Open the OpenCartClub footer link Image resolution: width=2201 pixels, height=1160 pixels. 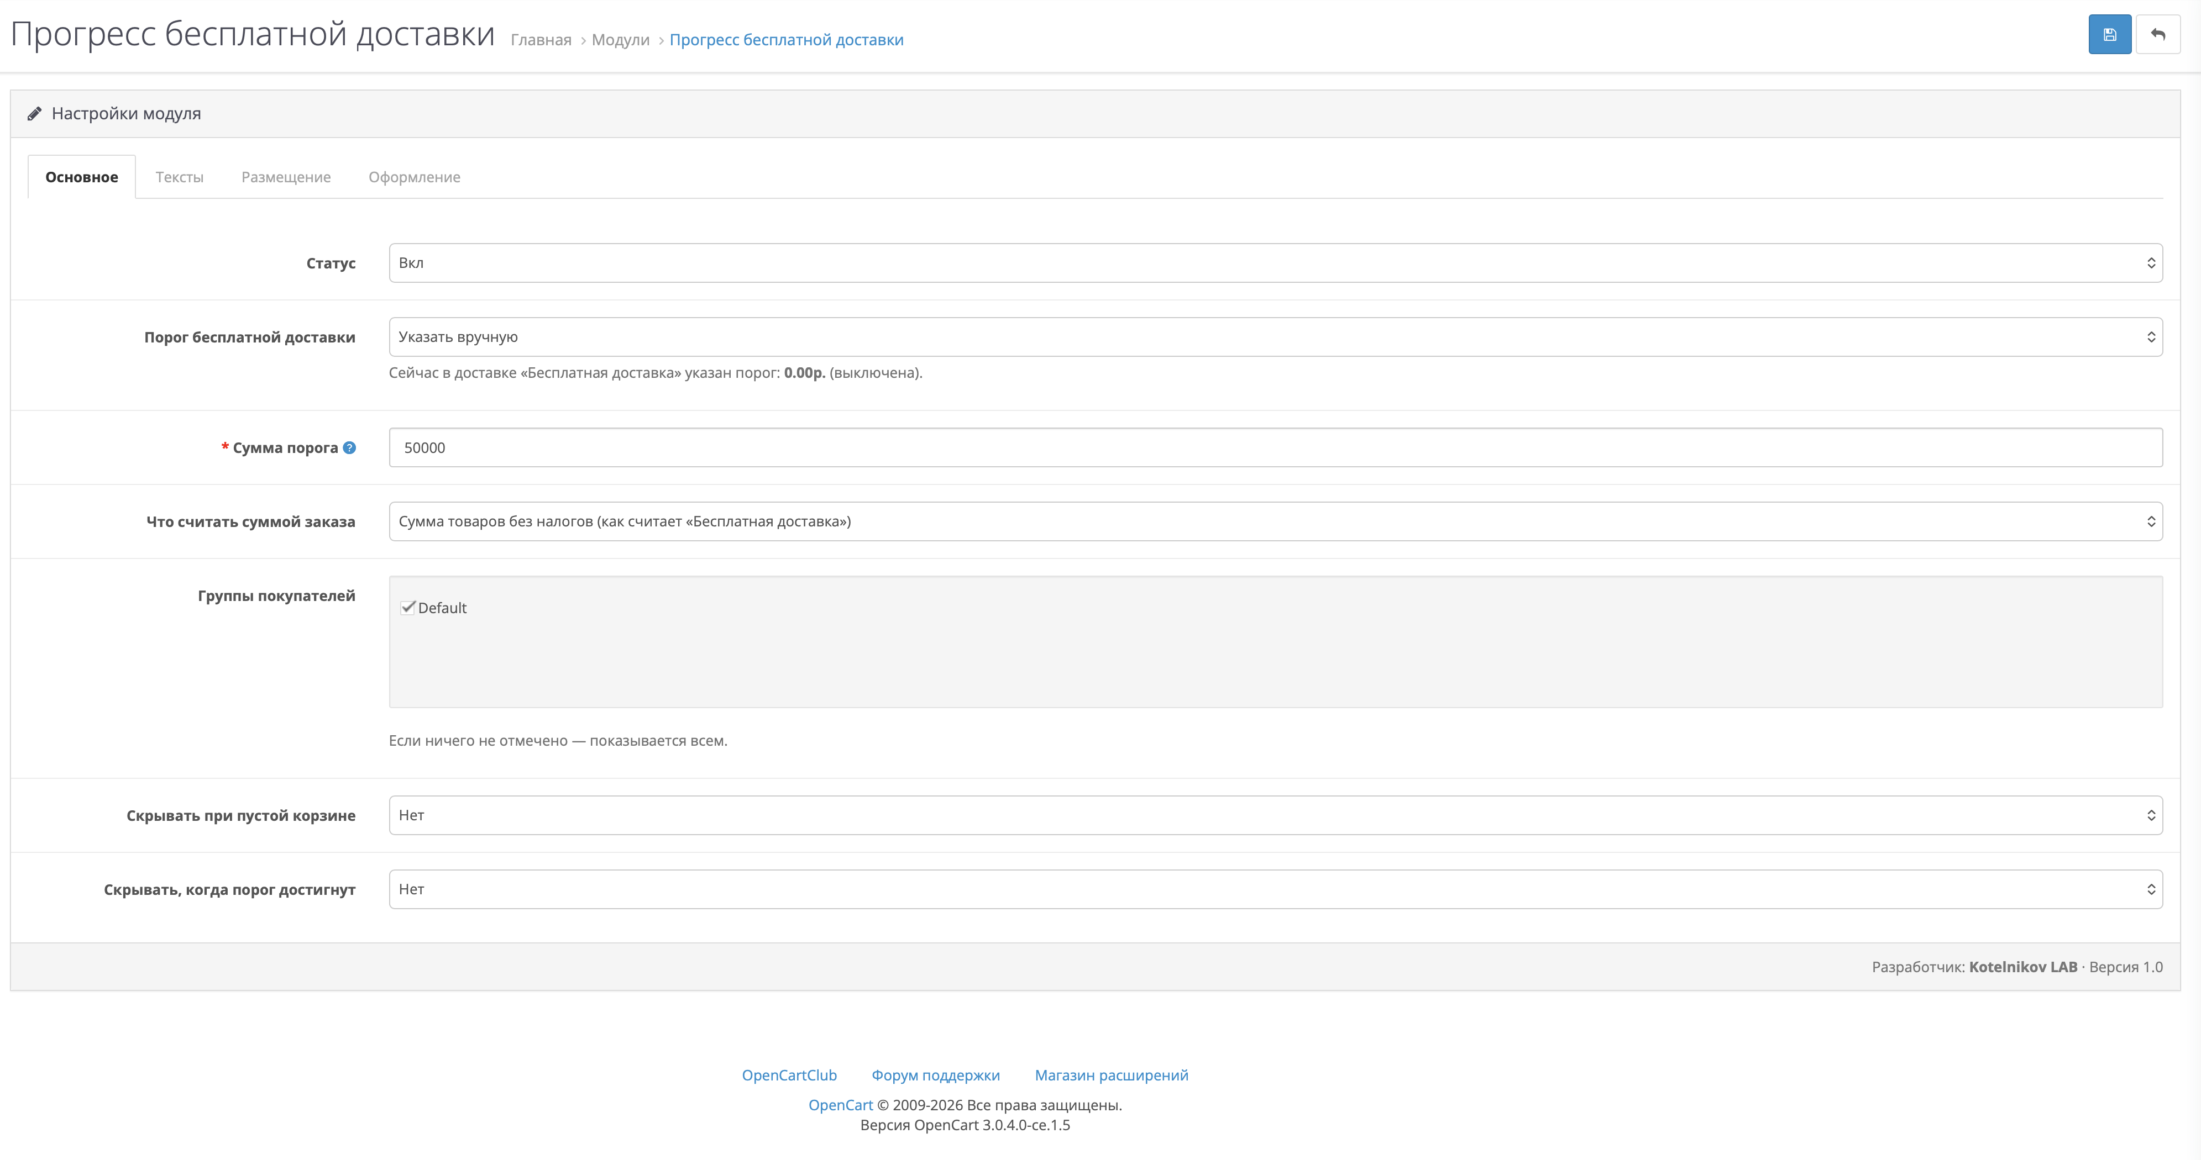(789, 1075)
